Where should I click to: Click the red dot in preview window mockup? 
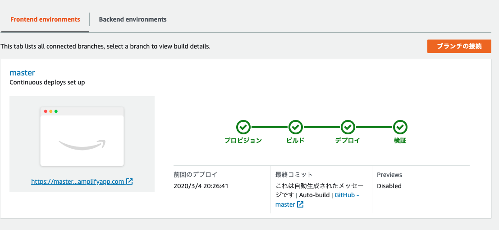pyautogui.click(x=46, y=111)
